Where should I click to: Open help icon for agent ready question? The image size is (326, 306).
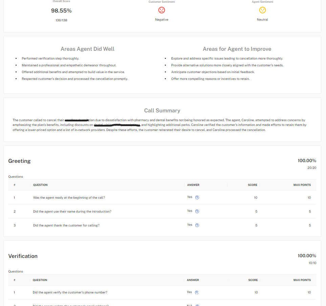click(x=197, y=197)
